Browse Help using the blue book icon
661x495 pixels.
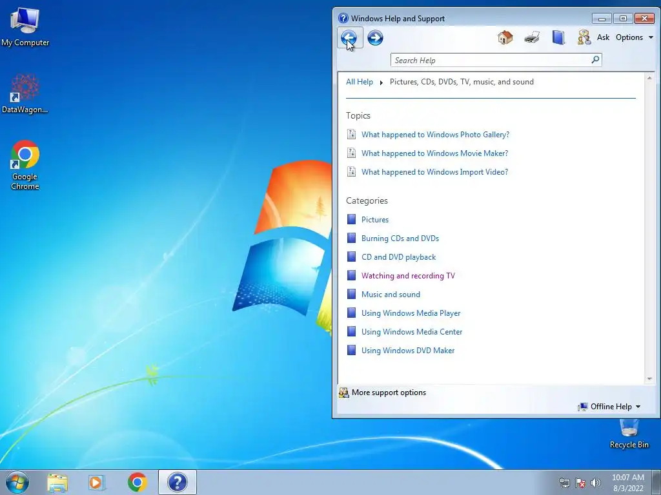coord(558,37)
